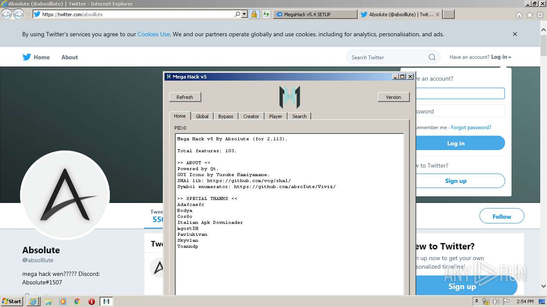
Task: Switch to the MegaHack v5.4 SETUP browser tab
Action: [315, 14]
